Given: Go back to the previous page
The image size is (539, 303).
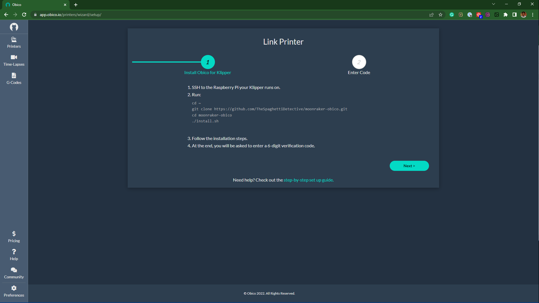Looking at the screenshot, I should pyautogui.click(x=6, y=15).
